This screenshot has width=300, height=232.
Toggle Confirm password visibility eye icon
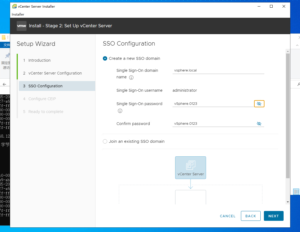tap(259, 124)
